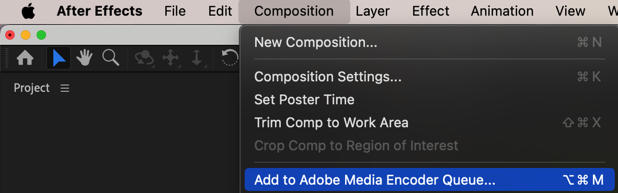The image size is (618, 193).
Task: Open the Edit menu
Action: (x=220, y=11)
